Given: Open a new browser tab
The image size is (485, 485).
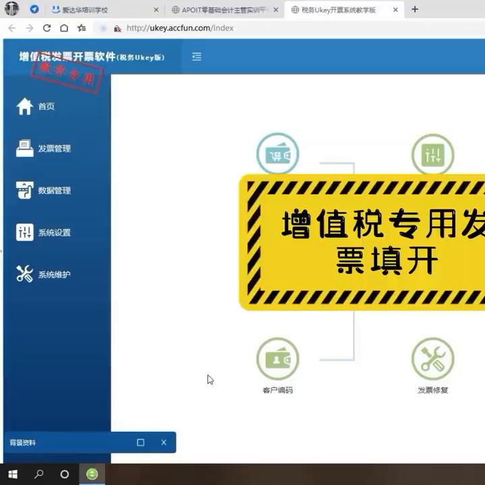Looking at the screenshot, I should 415,9.
